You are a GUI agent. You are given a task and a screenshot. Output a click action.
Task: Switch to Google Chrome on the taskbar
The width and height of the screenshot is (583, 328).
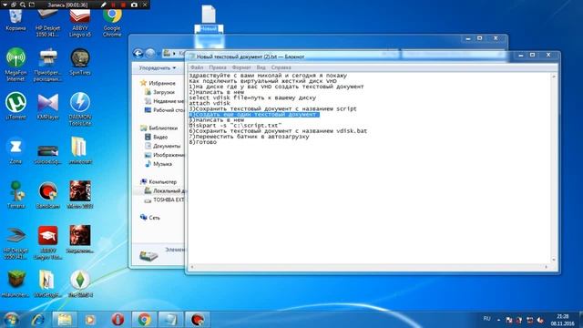click(x=144, y=320)
